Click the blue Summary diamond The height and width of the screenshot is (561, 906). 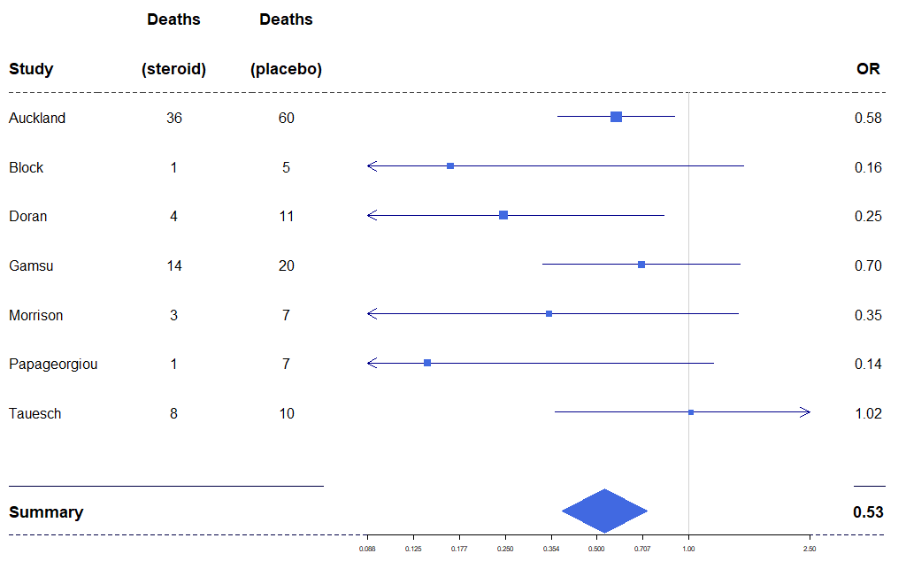(x=604, y=511)
